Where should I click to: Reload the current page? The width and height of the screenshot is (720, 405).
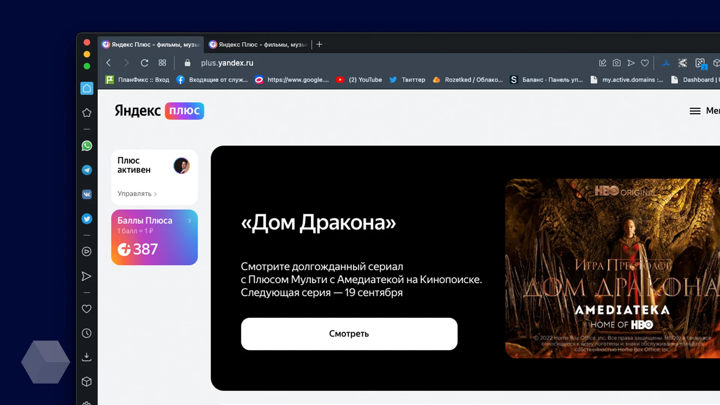click(x=144, y=63)
